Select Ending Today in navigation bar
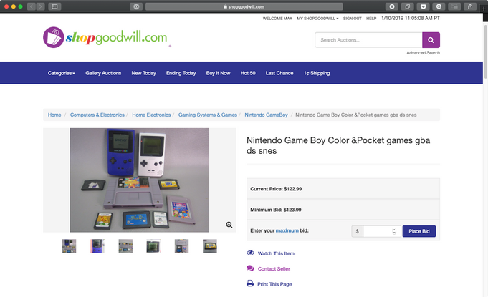Image resolution: width=488 pixels, height=297 pixels. click(181, 73)
